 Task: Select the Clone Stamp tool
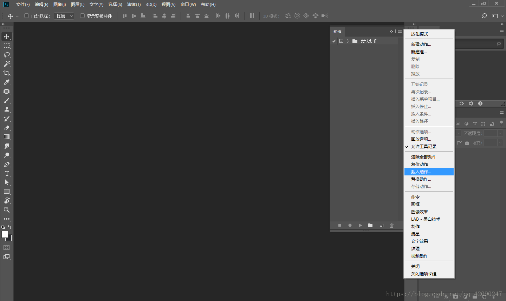tap(7, 109)
